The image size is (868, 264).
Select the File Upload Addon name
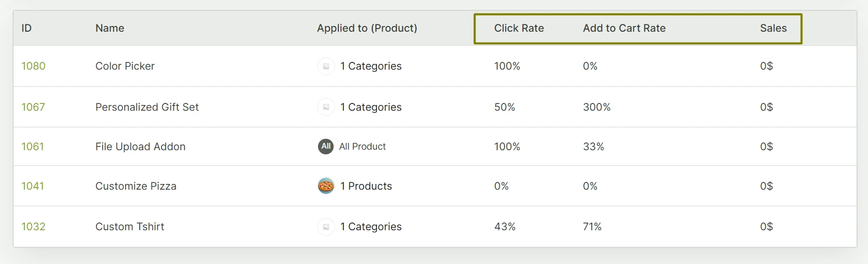click(140, 147)
